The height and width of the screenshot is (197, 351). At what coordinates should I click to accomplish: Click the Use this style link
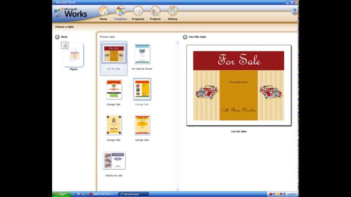tap(198, 37)
